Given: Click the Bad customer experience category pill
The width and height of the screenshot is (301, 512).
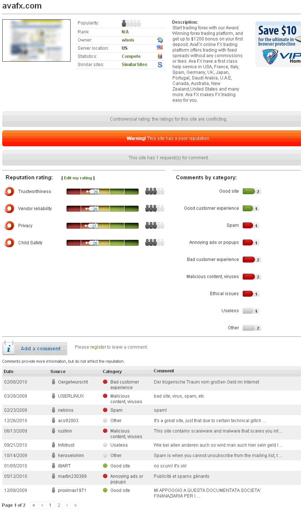Looking at the screenshot, I should pyautogui.click(x=252, y=260).
